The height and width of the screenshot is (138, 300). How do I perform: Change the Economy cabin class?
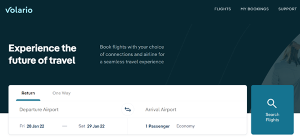coord(185,126)
